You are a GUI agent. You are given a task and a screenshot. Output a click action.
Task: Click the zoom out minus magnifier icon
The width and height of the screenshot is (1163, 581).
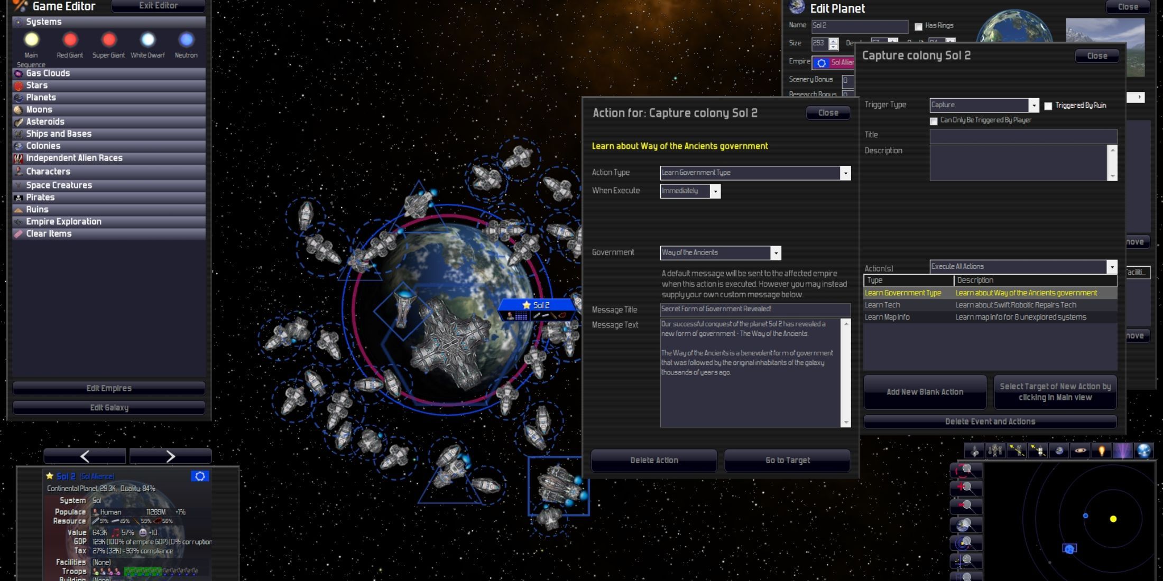(x=966, y=505)
